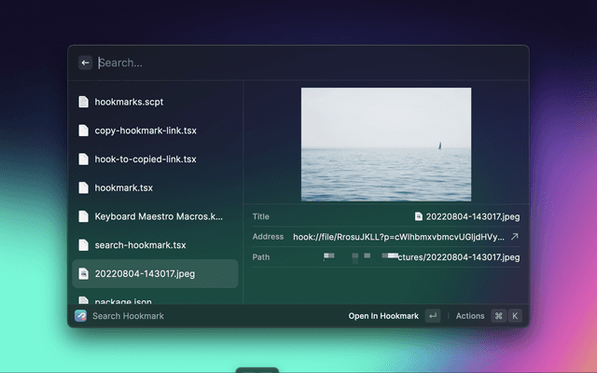597x373 pixels.
Task: Click the Open In Hookmark action
Action: tap(383, 316)
